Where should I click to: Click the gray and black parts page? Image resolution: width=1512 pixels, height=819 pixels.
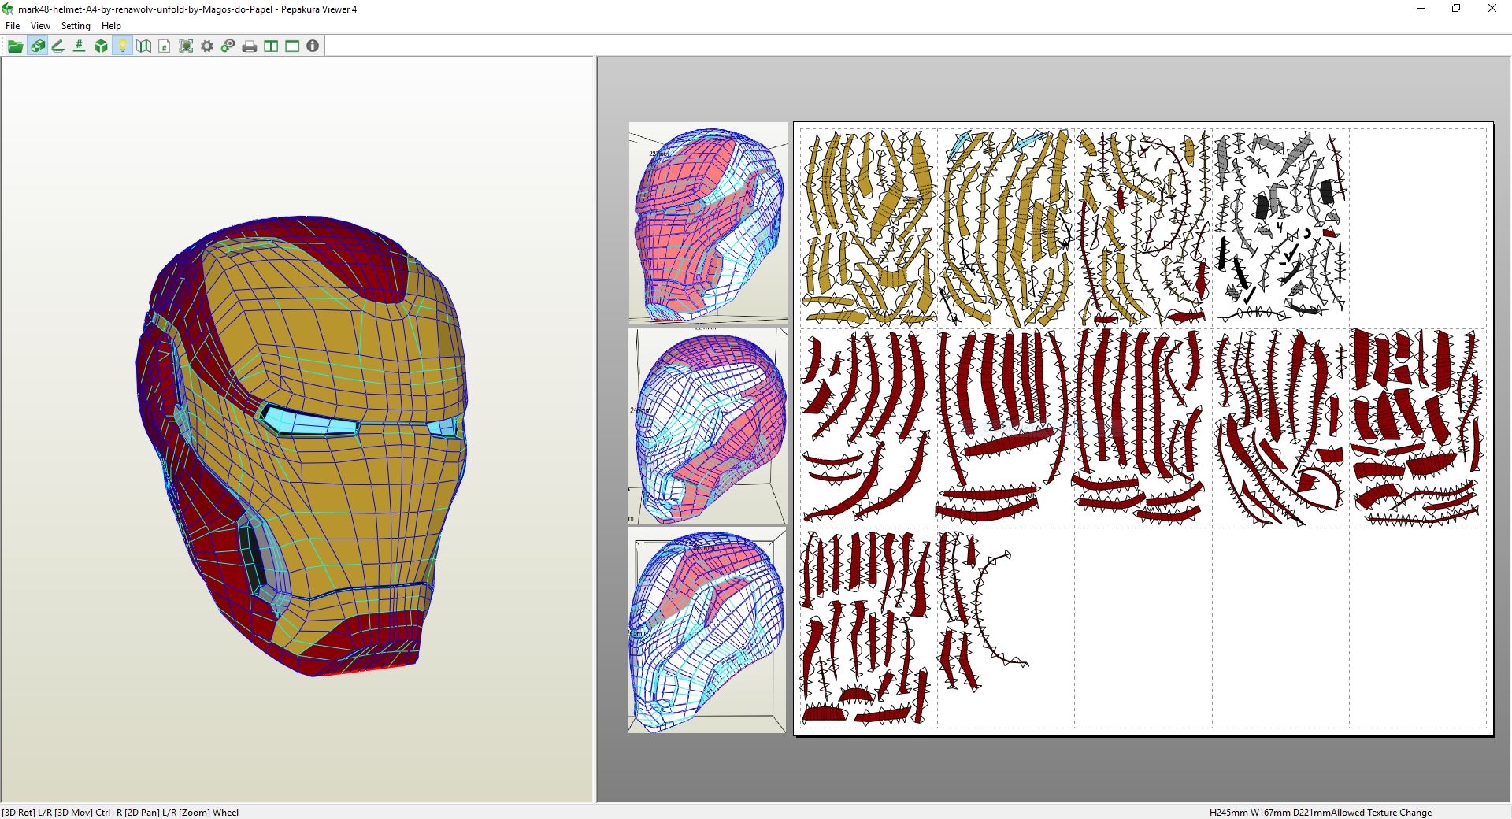point(1280,228)
